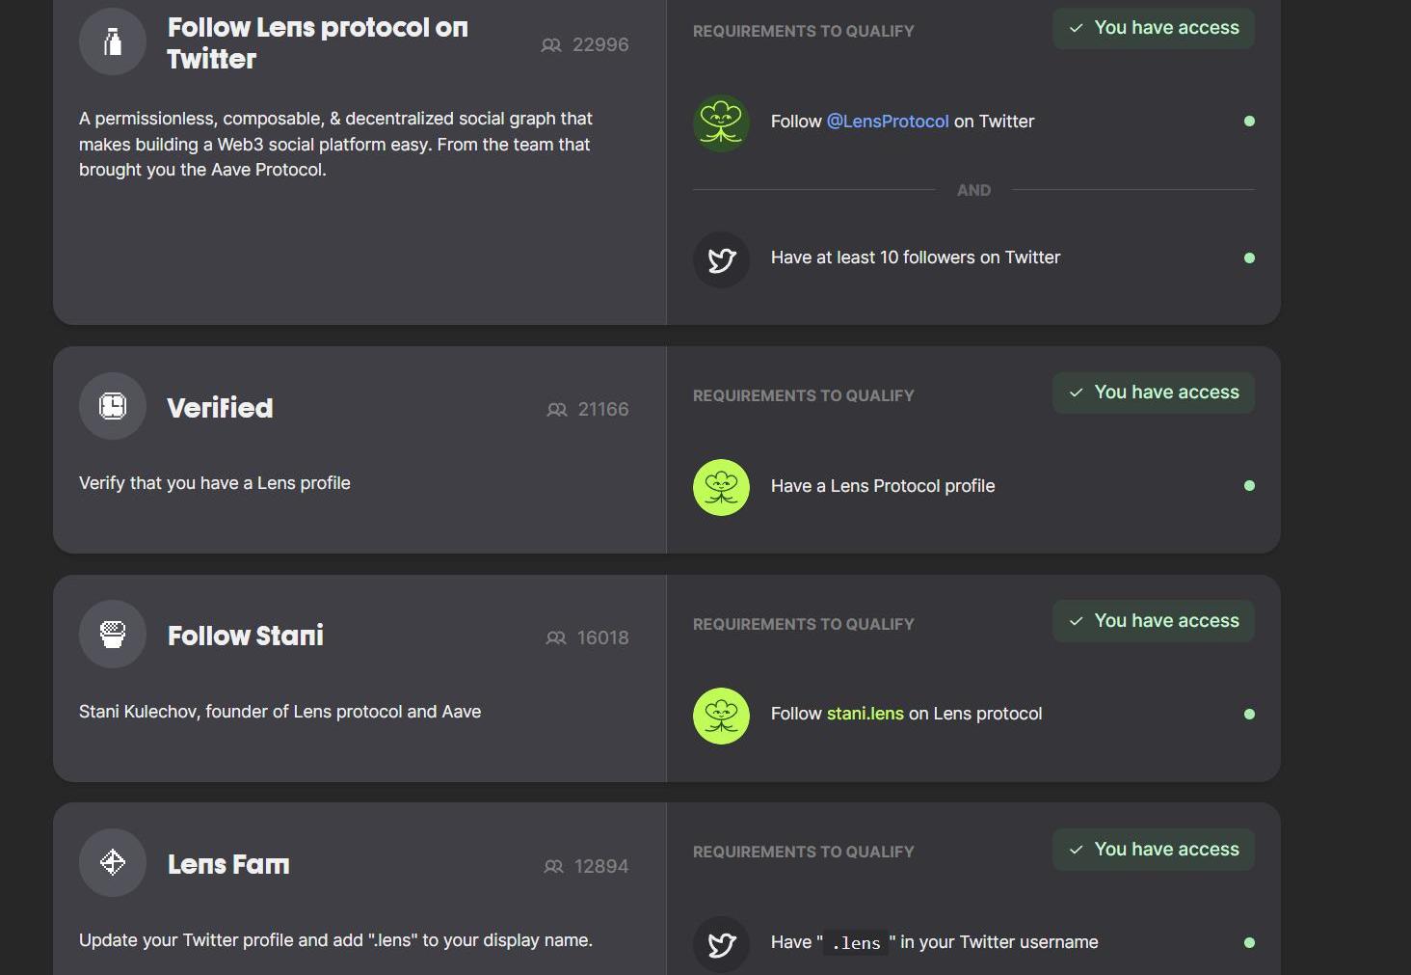Click members icon next to 21166

click(x=557, y=410)
